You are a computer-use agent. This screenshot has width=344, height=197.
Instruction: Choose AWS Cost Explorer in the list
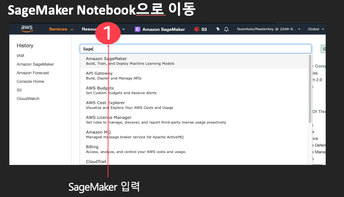[194, 105]
